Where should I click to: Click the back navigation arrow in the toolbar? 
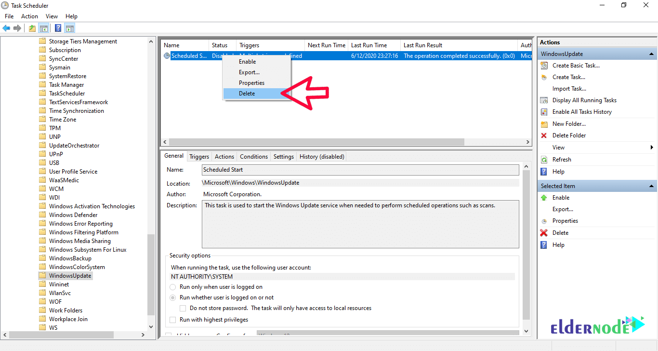6,27
